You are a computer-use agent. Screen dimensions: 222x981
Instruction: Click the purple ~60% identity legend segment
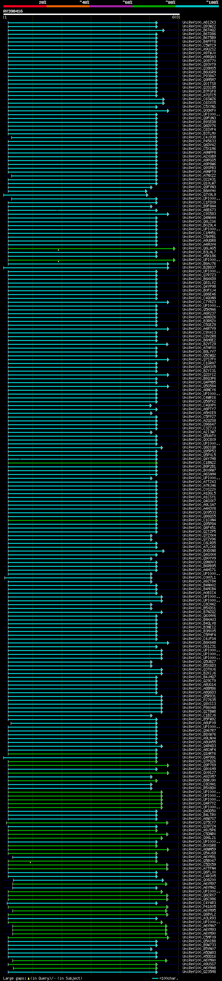(111, 6)
